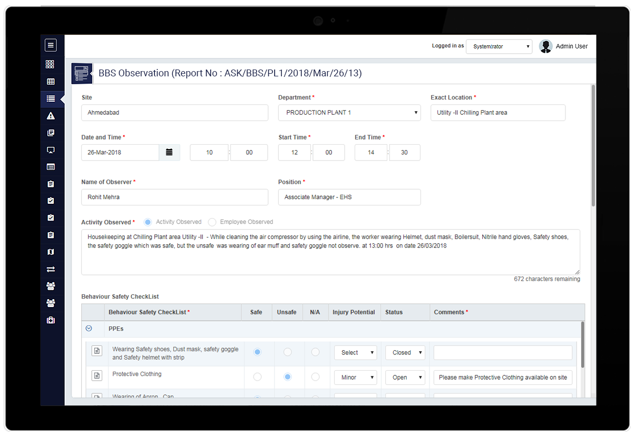The height and width of the screenshot is (436, 635).
Task: Click the Admin User name link
Action: 571,46
